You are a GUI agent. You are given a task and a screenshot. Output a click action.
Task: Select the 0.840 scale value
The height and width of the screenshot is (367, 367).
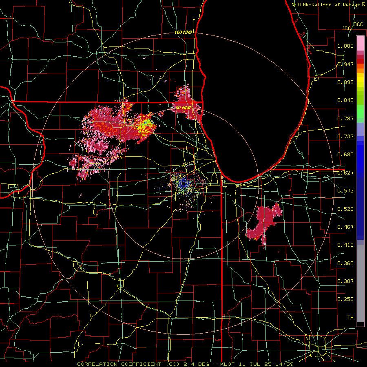[345, 100]
